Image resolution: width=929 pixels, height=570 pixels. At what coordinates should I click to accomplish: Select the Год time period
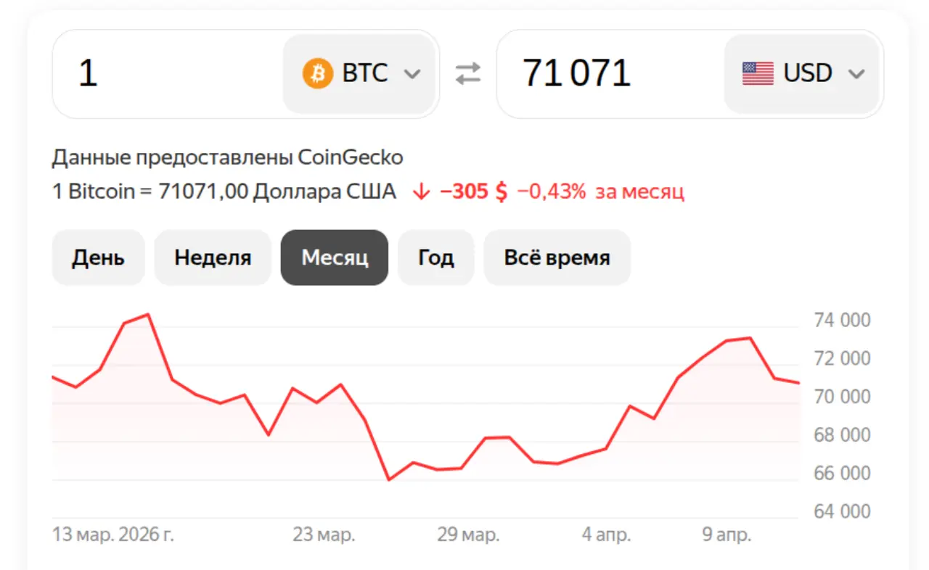pyautogui.click(x=435, y=257)
